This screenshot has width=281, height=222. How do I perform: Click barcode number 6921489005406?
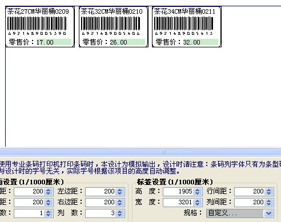coord(111,34)
